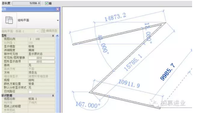The image size is (198, 114).
Task: Toggle the 链 chain checkbox
Action: [47, 3]
